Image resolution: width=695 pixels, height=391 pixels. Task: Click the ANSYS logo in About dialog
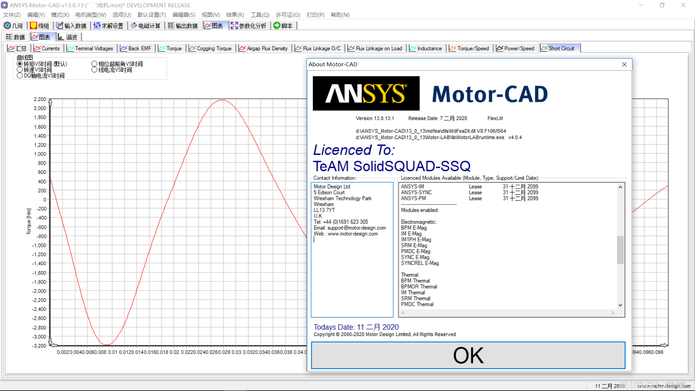[366, 93]
